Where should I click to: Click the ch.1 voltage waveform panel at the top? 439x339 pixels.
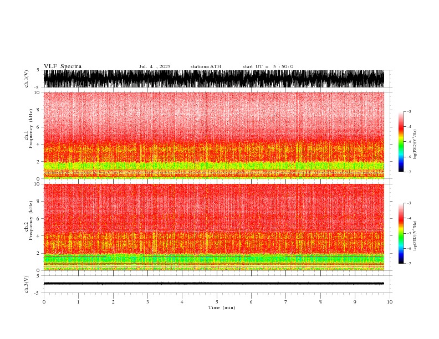(214, 79)
